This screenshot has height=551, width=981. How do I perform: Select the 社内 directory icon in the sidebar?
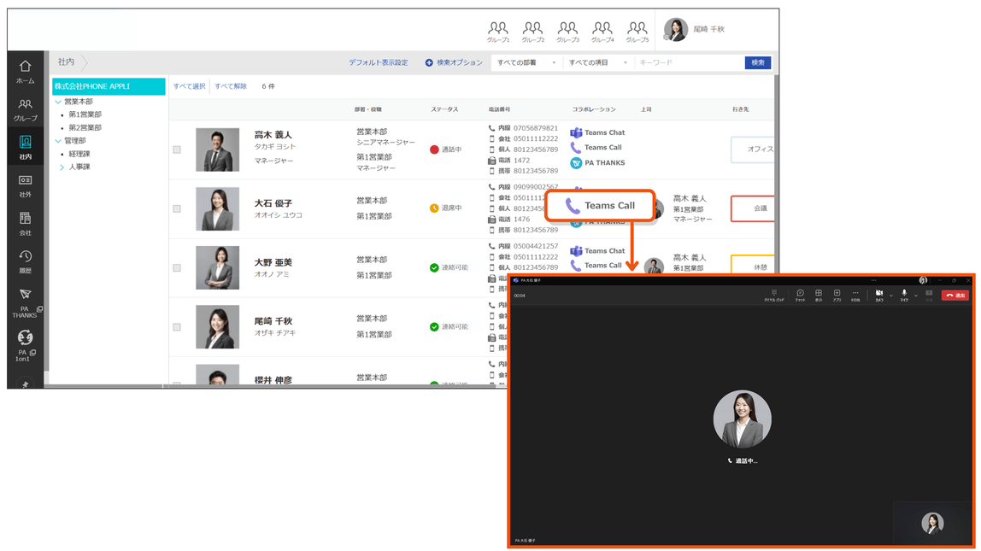[25, 148]
